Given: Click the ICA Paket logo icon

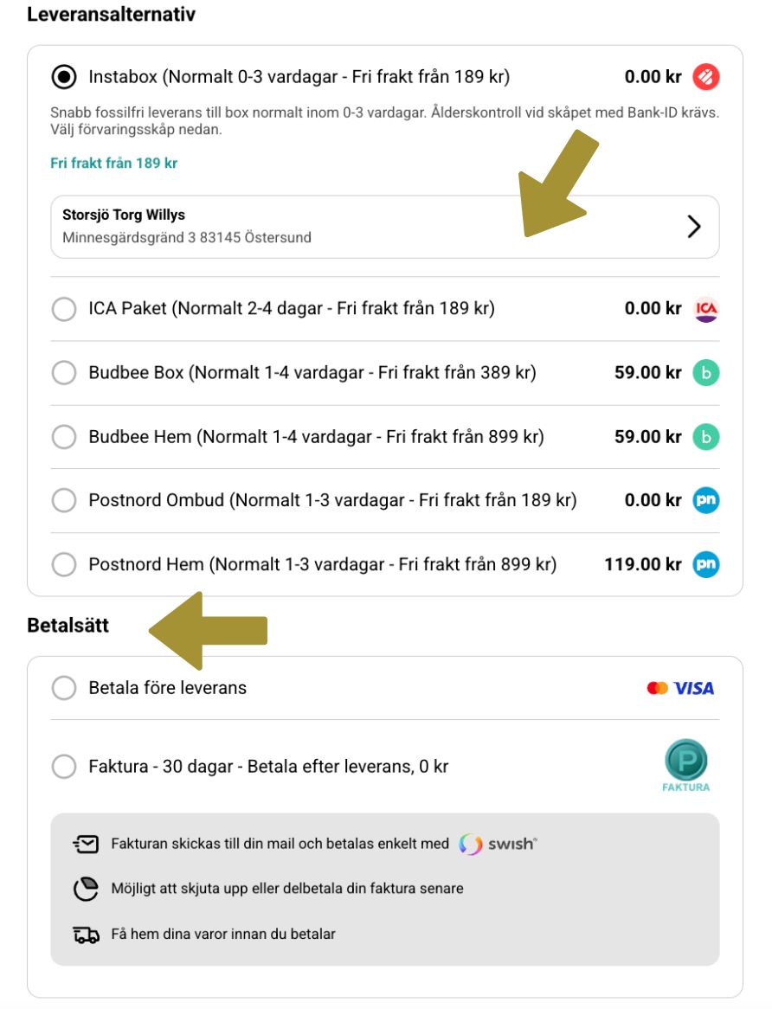Looking at the screenshot, I should 706,309.
